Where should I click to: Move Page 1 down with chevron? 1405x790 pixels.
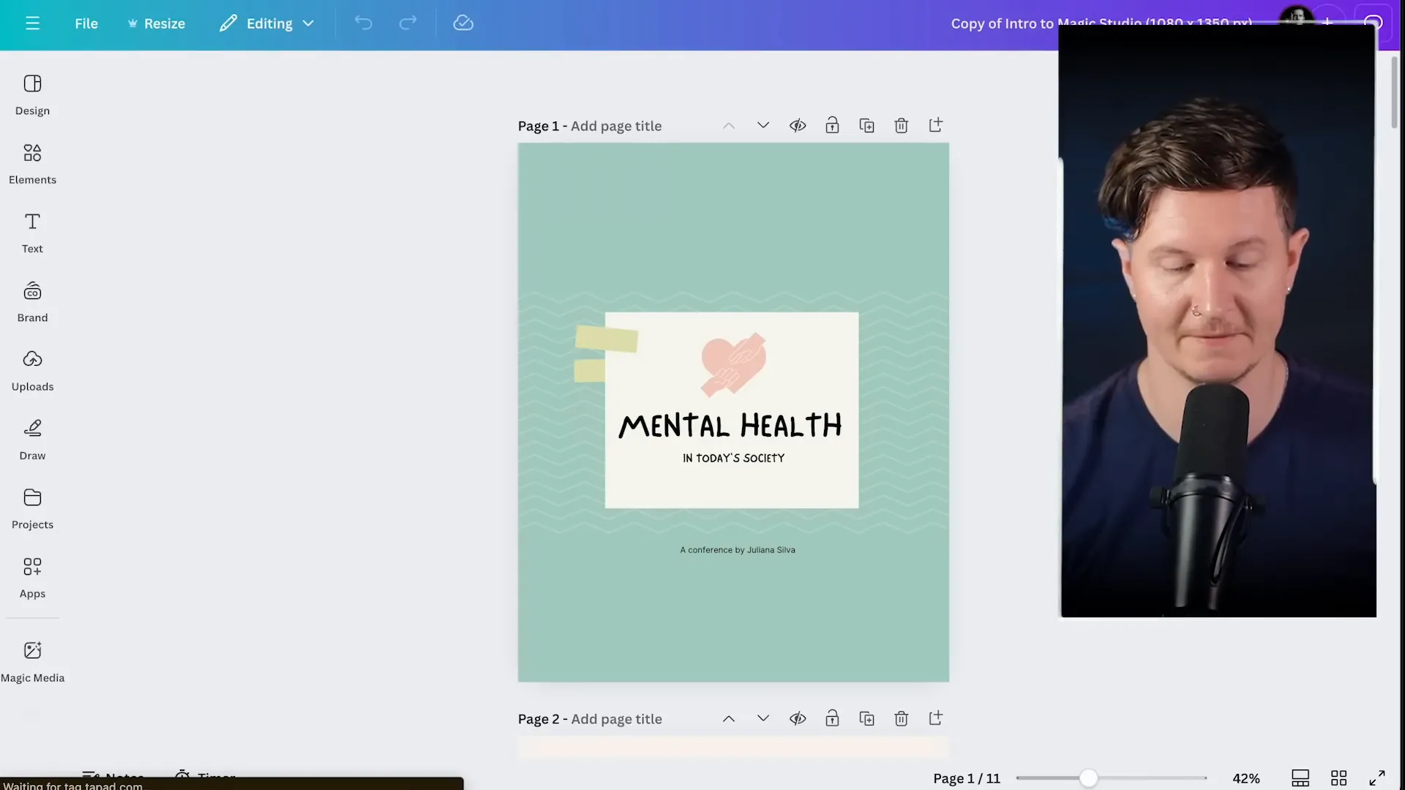coord(763,125)
